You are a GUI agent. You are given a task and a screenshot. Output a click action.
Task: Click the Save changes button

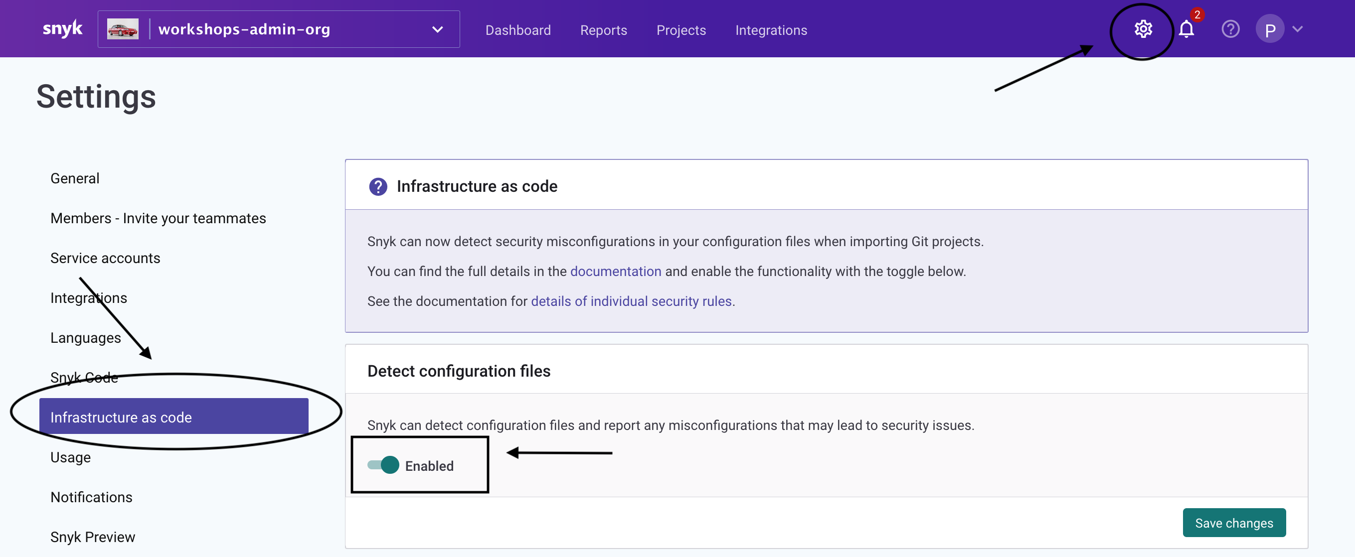1234,523
